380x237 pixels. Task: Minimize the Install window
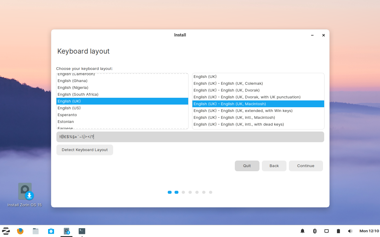[312, 35]
